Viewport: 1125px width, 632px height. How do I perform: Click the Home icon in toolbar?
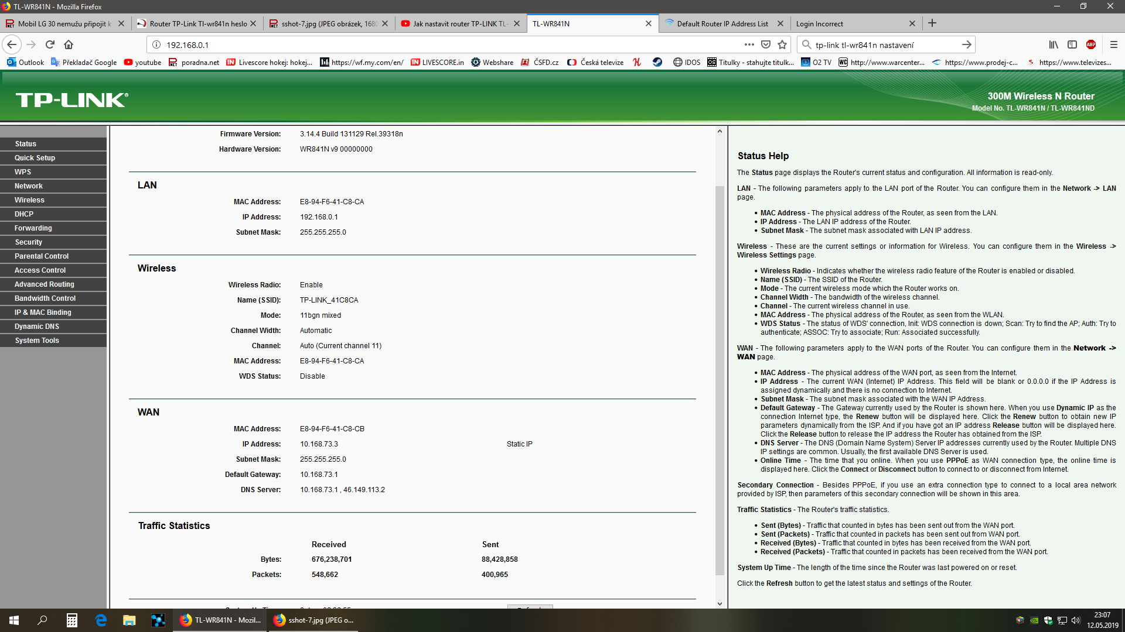click(69, 44)
